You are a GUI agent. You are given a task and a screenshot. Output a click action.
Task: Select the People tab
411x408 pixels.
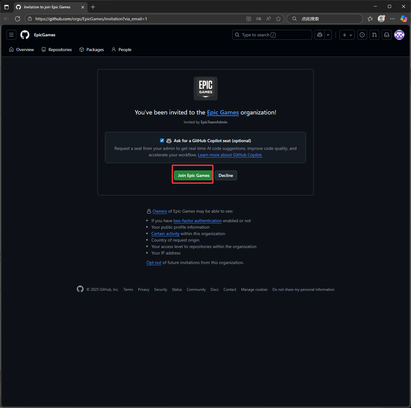pos(122,50)
